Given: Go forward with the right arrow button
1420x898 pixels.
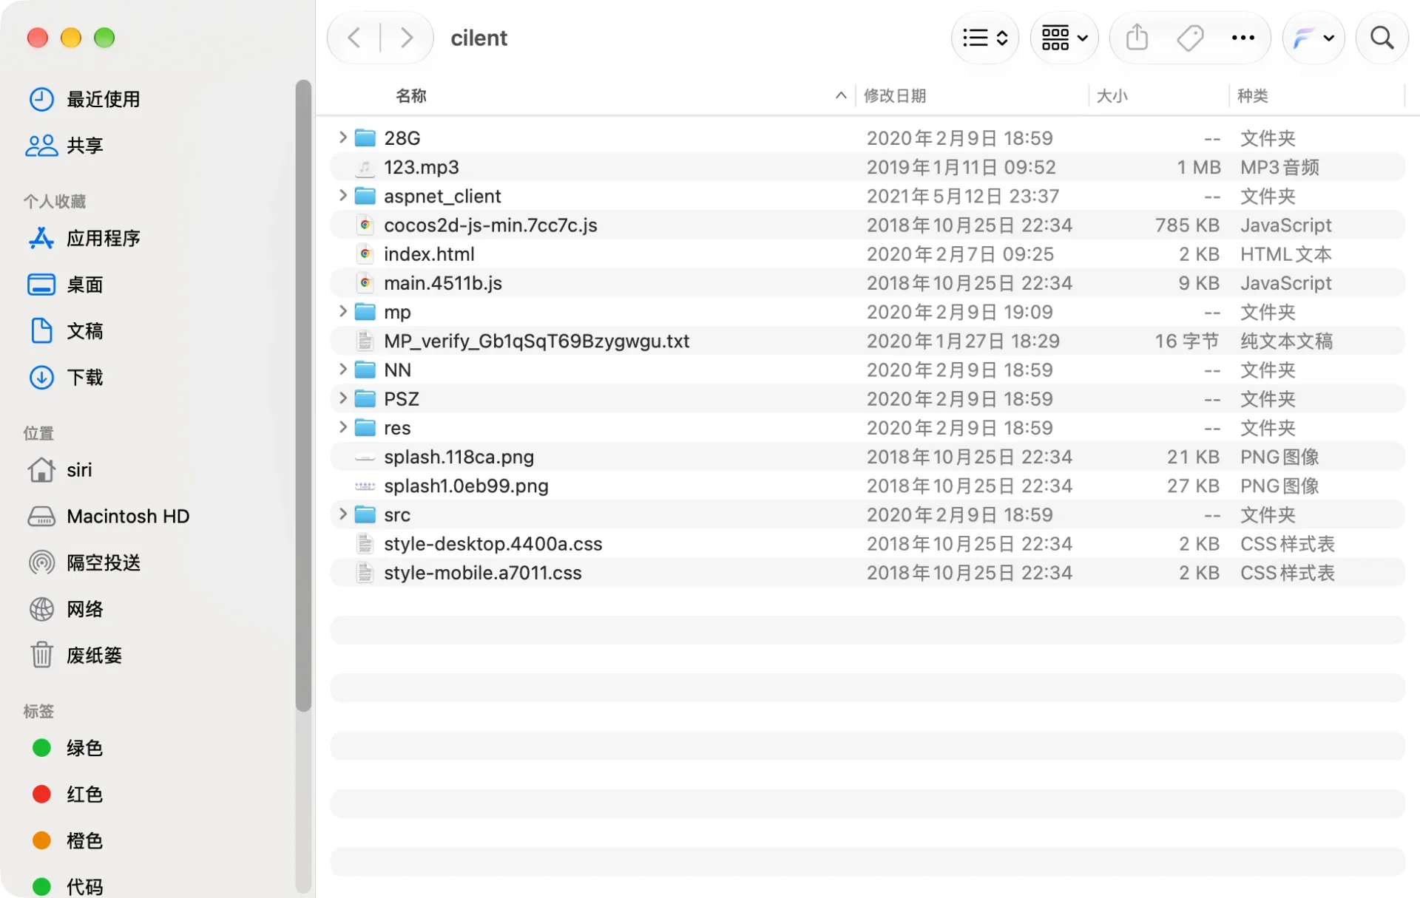Looking at the screenshot, I should click(406, 38).
